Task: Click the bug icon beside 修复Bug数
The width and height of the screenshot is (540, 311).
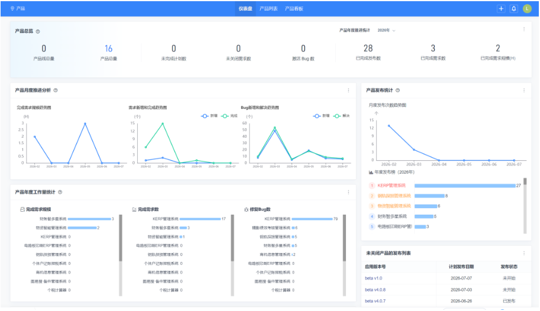Action: [x=246, y=209]
